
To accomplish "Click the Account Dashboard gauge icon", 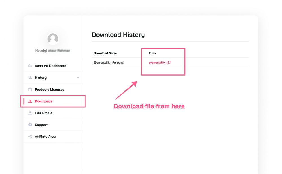I will (x=30, y=66).
